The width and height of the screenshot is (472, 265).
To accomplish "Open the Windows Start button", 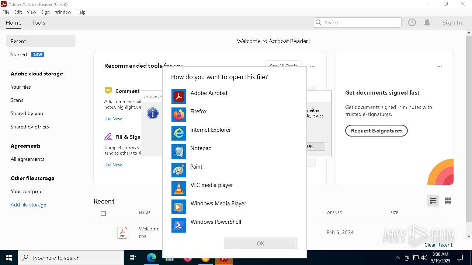I will click(x=9, y=258).
